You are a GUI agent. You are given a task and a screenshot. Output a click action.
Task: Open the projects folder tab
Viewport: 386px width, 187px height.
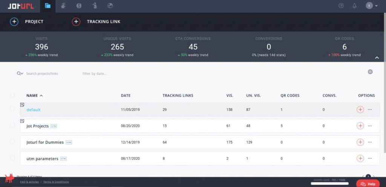point(48,6)
